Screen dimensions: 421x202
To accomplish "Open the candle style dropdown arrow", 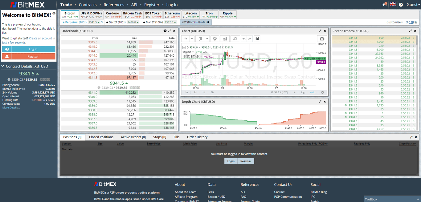I will 207,38.
